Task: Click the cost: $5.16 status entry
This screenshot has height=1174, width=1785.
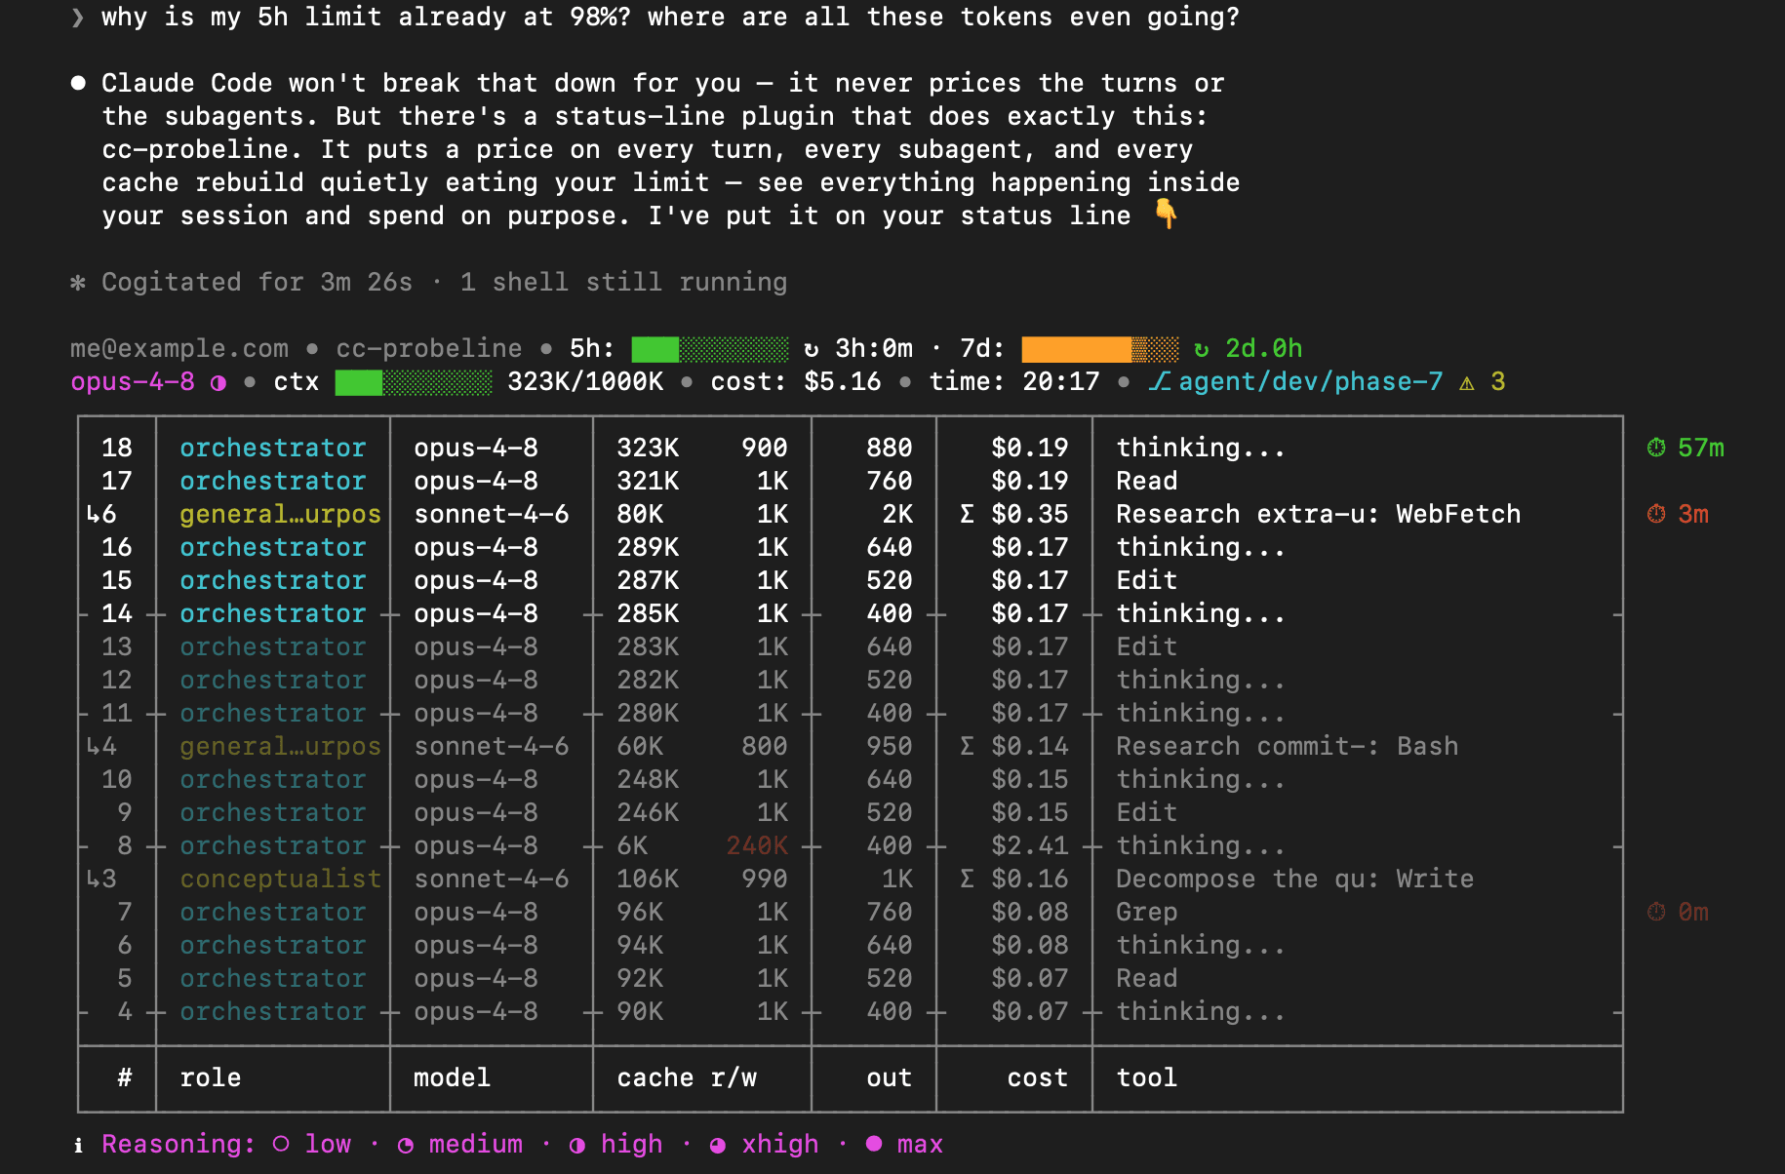Action: coord(796,381)
